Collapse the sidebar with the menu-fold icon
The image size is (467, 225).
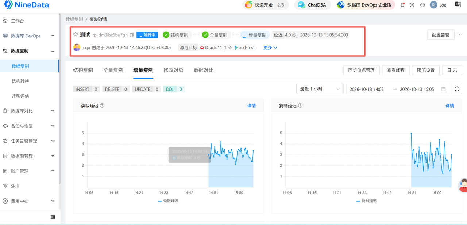click(53, 217)
